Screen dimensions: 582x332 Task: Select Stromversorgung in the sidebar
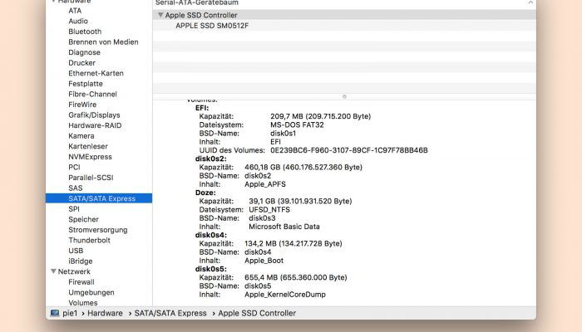(97, 230)
